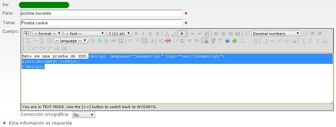This screenshot has height=127, width=336.
Task: Toggle subscript
Action: tap(193, 34)
